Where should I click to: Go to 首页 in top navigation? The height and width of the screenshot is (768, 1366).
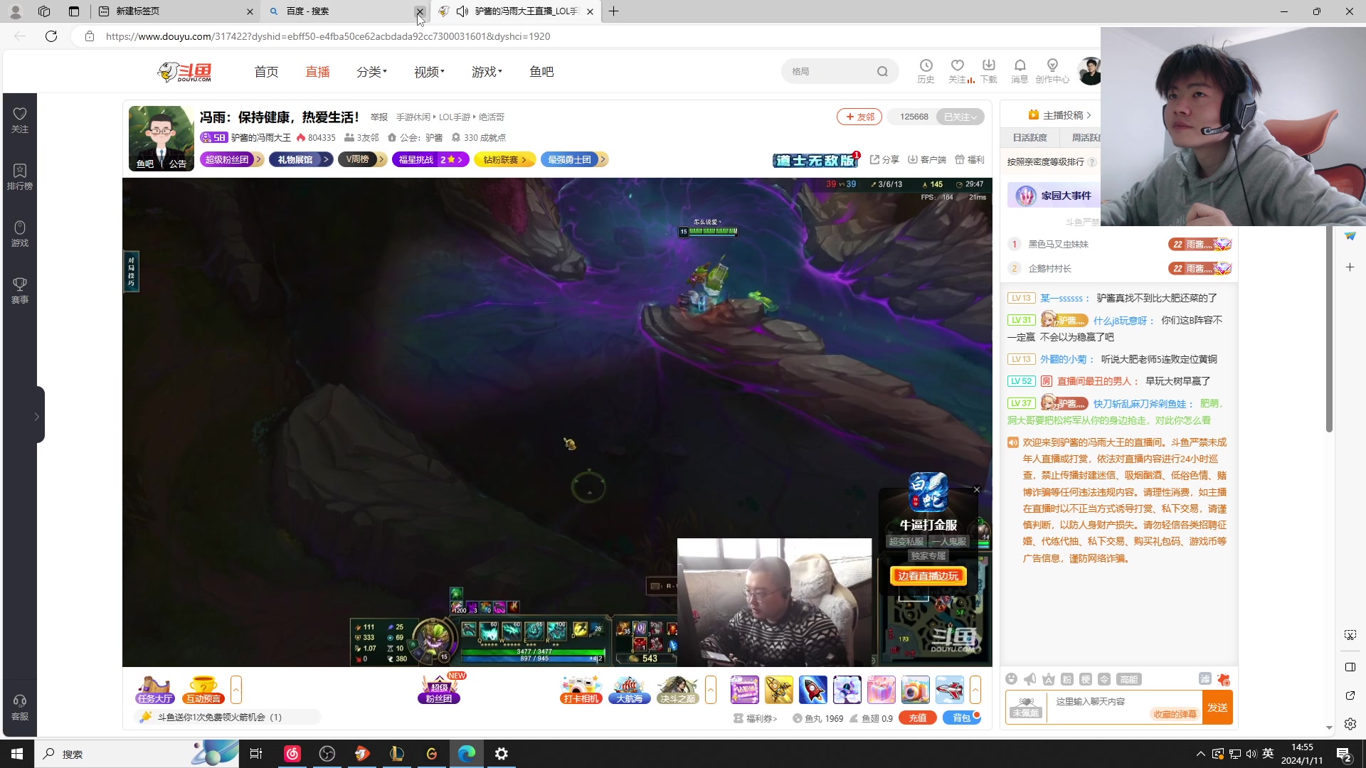tap(266, 72)
